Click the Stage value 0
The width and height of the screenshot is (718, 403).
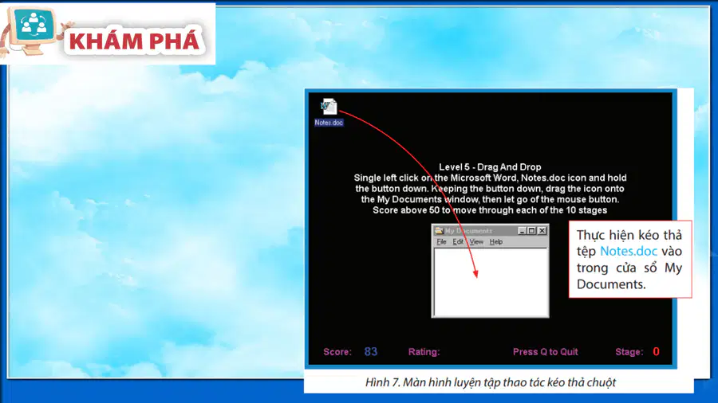click(656, 351)
